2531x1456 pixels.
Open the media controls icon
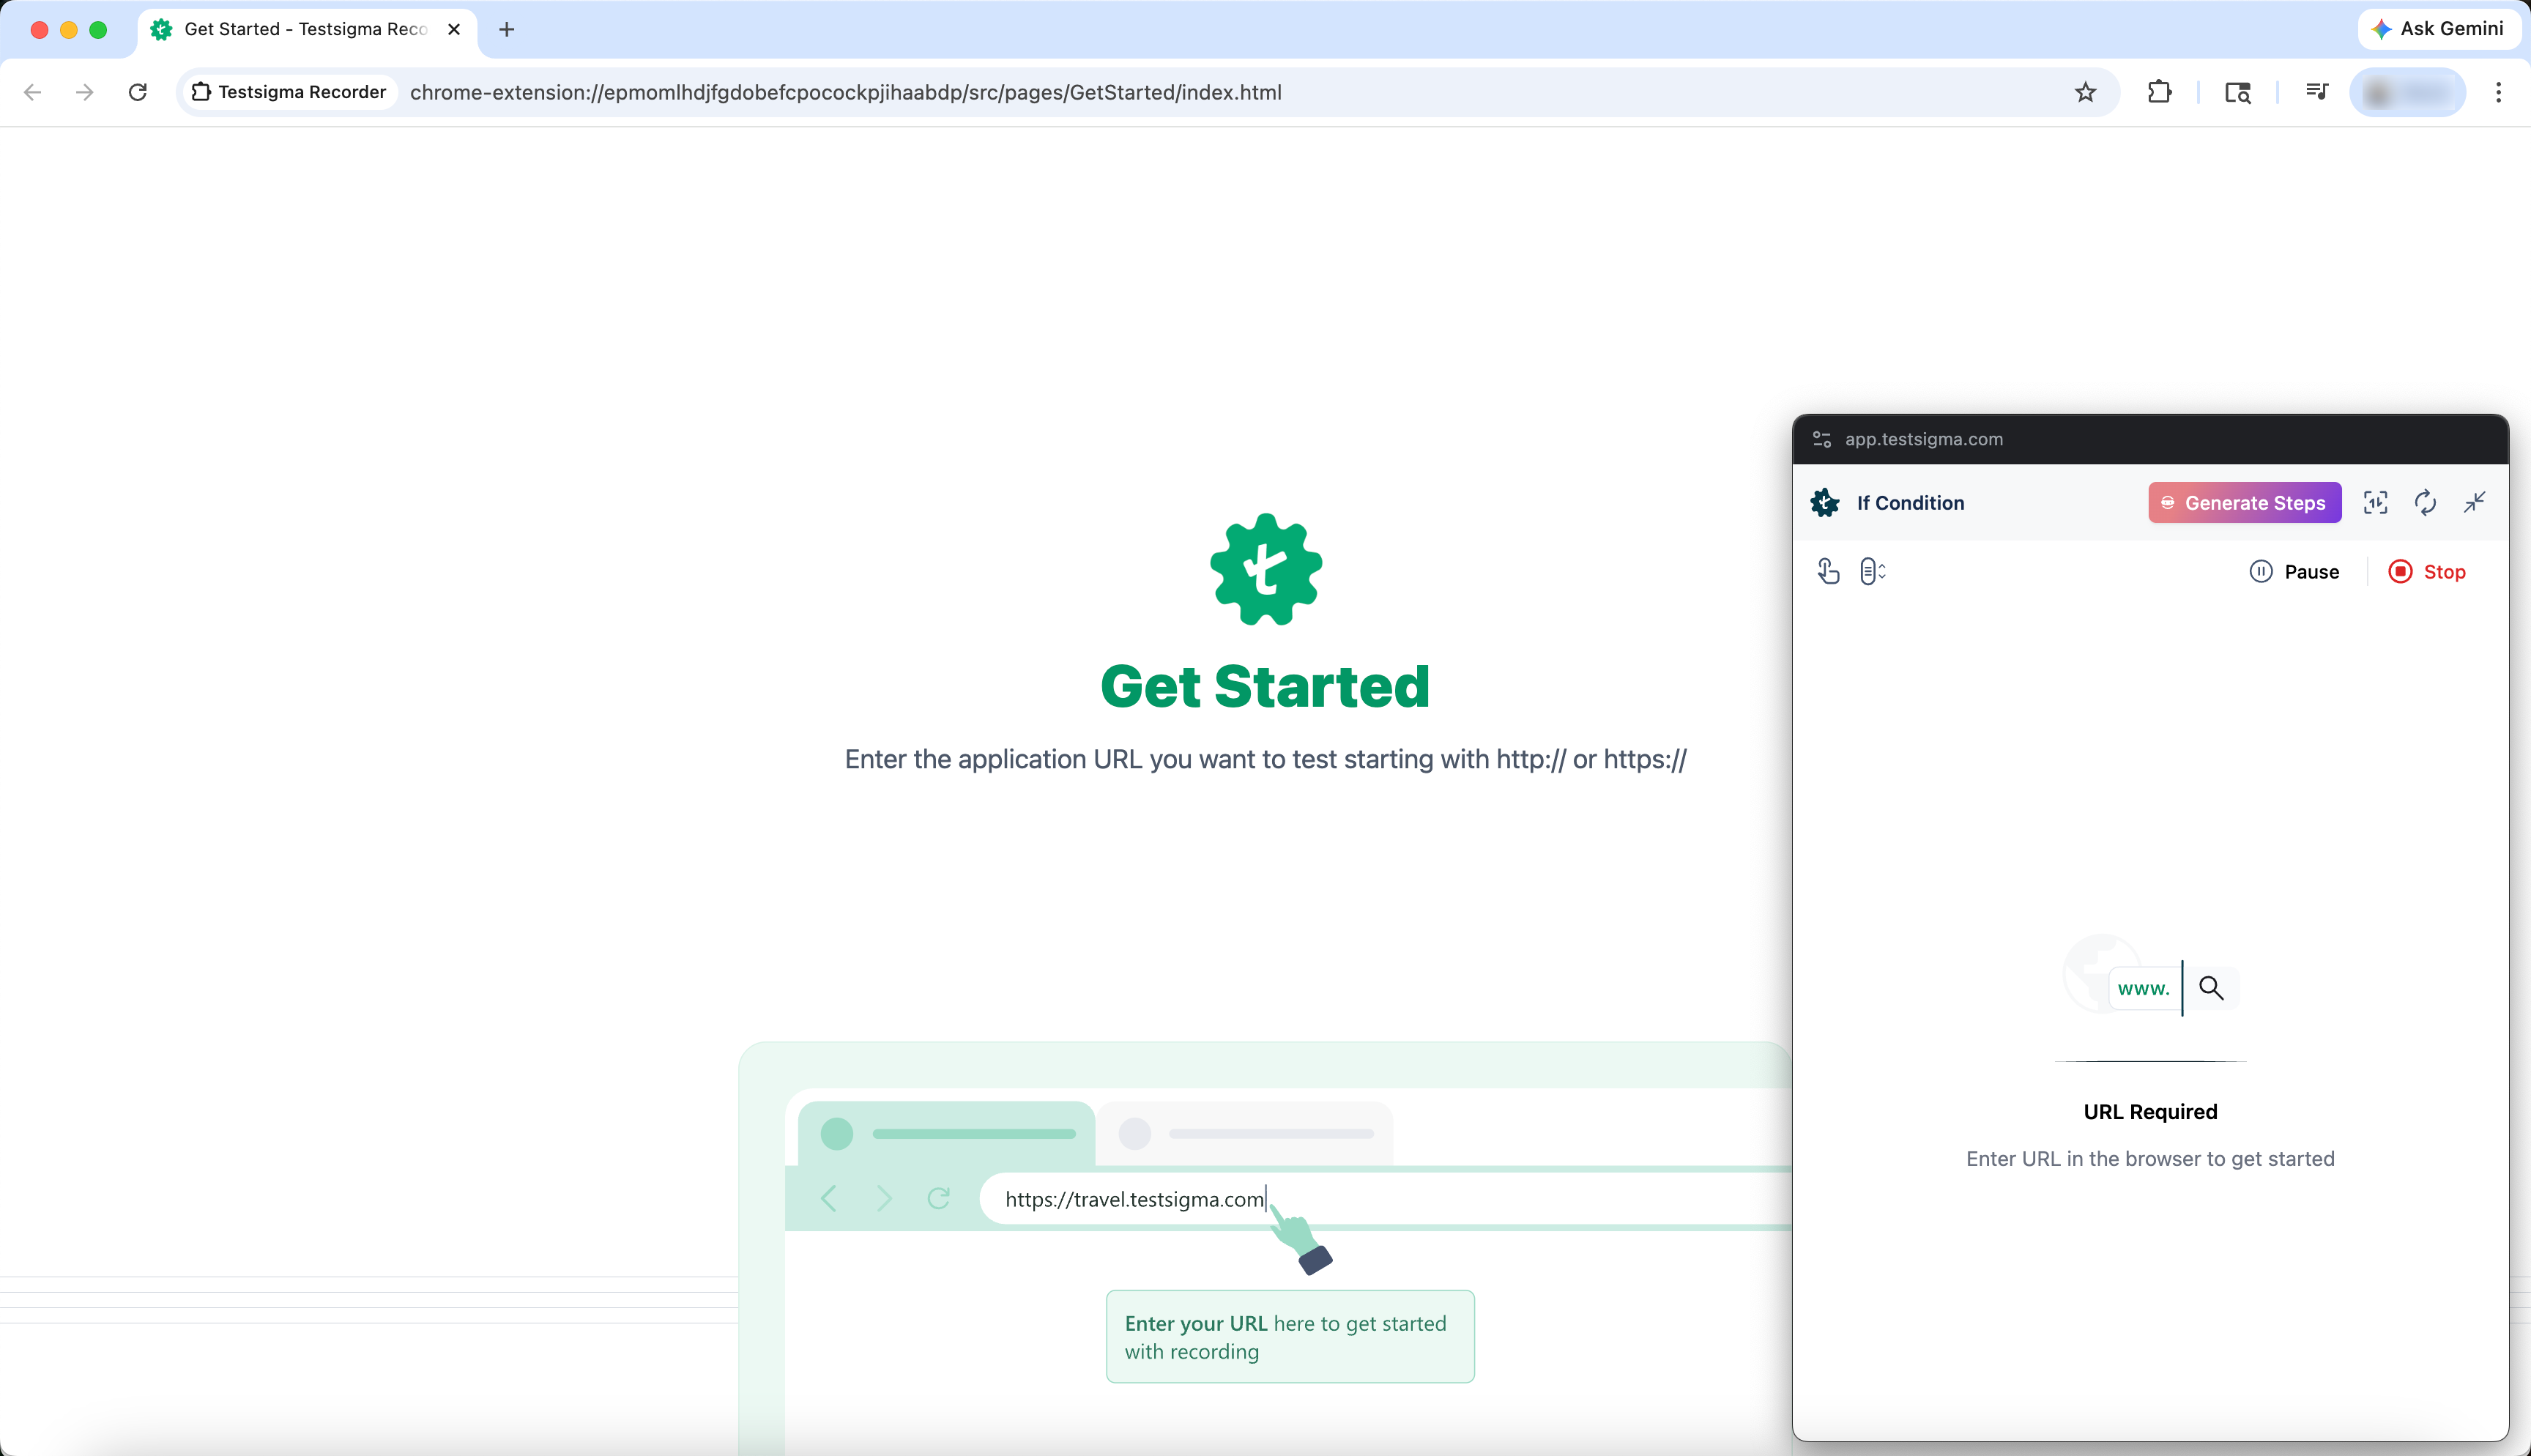pyautogui.click(x=2317, y=92)
